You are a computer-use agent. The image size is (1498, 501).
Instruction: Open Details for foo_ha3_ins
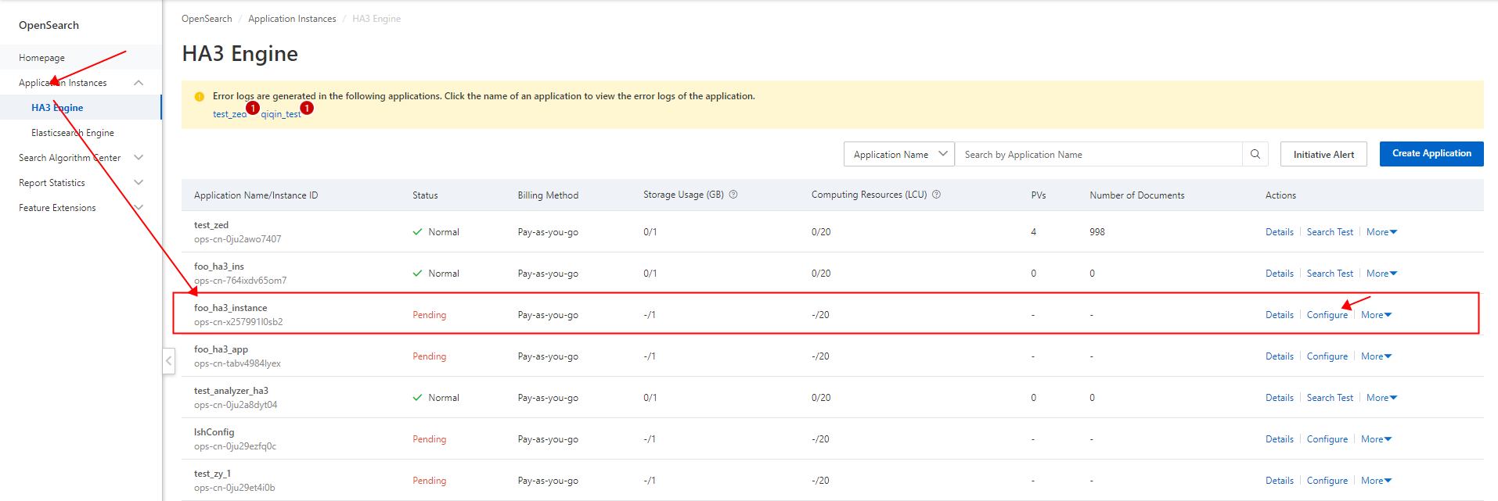(x=1280, y=274)
